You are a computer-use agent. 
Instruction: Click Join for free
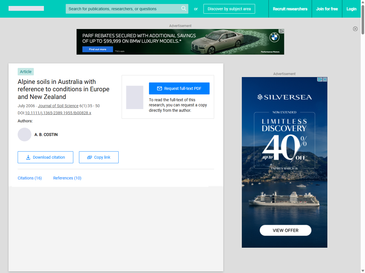pyautogui.click(x=327, y=9)
